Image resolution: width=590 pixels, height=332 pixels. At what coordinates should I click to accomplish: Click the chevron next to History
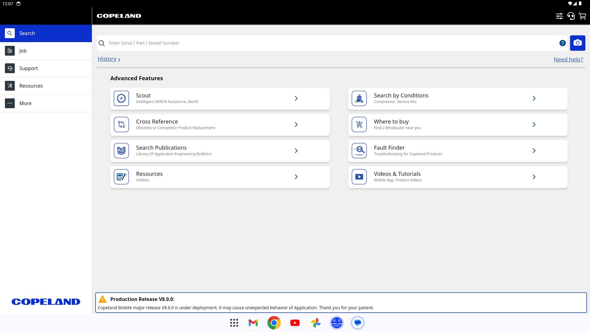(x=119, y=60)
